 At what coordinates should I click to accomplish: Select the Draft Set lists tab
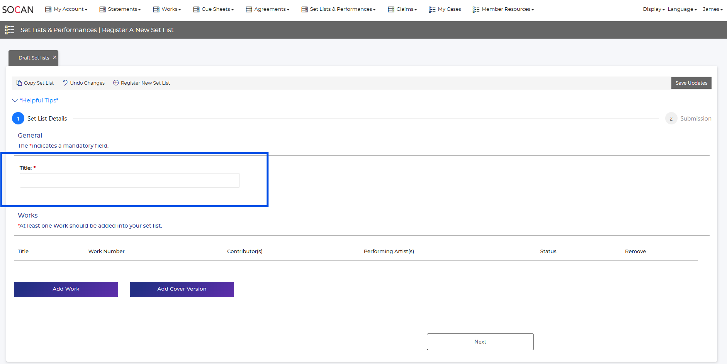tap(34, 58)
